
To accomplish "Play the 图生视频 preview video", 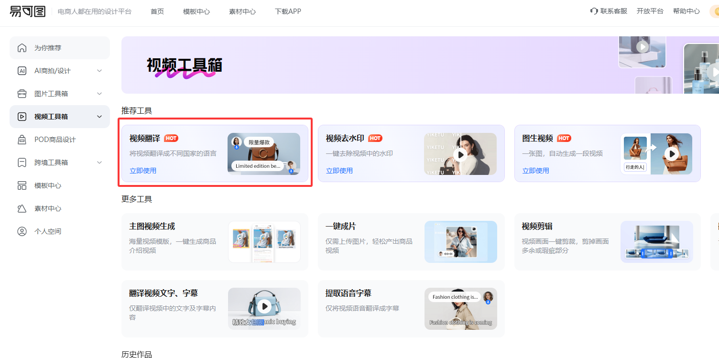I will [672, 154].
